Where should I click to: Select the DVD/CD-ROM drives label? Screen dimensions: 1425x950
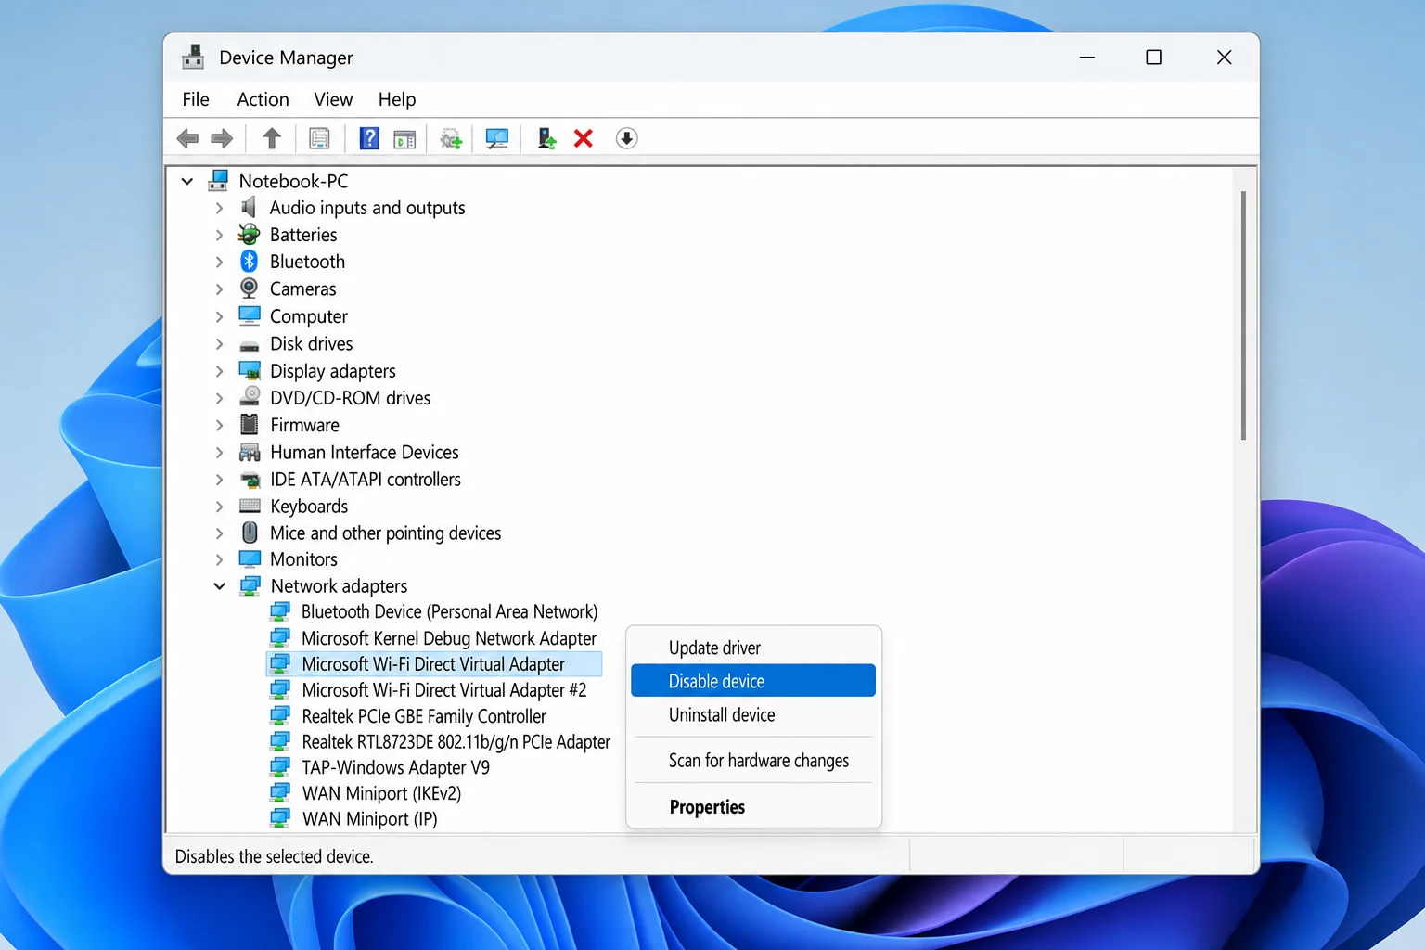point(350,398)
